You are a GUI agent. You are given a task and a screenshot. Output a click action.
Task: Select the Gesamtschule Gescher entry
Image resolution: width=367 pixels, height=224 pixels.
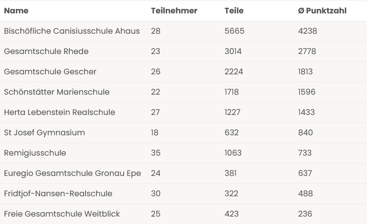[183, 72]
